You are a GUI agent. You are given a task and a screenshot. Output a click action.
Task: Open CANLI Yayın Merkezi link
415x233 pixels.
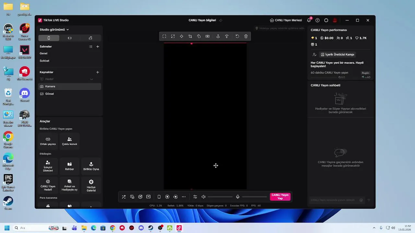[x=286, y=20]
